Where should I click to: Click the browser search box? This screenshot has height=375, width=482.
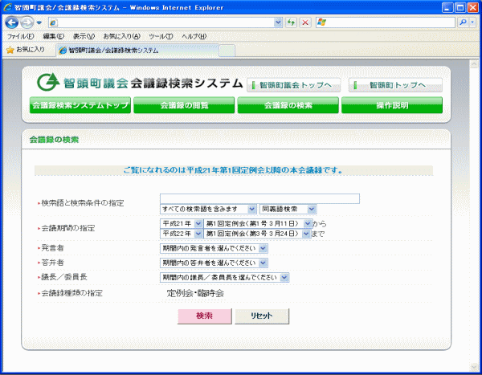[386, 22]
